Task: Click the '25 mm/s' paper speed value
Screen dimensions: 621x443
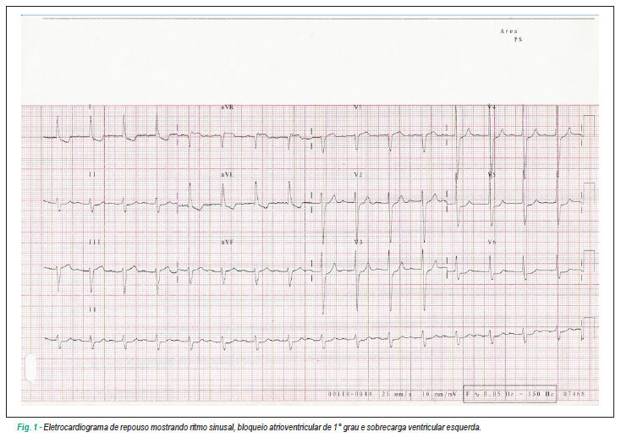Action: pos(398,394)
